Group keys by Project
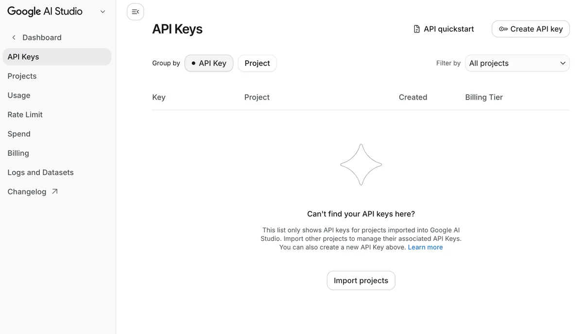Image resolution: width=583 pixels, height=334 pixels. (257, 63)
